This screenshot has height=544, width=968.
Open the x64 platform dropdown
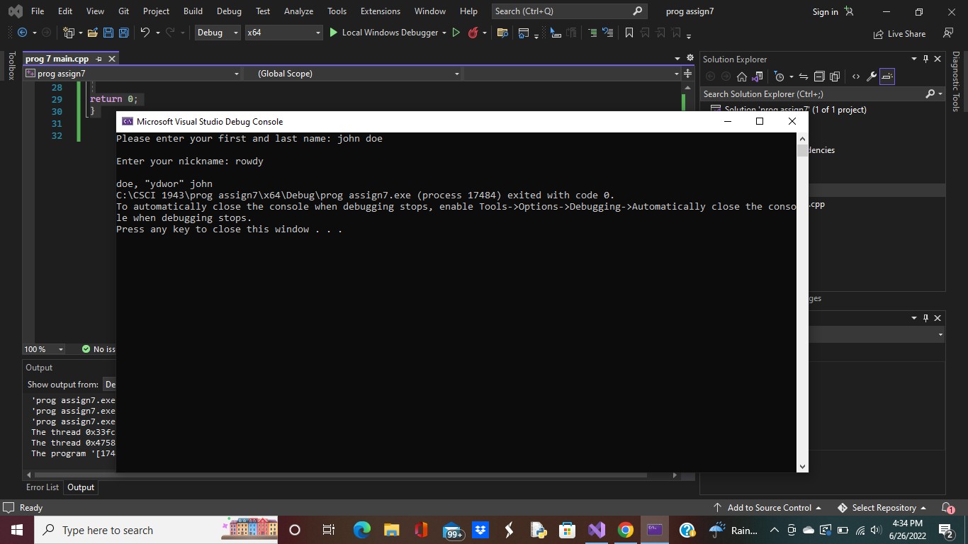pyautogui.click(x=283, y=33)
